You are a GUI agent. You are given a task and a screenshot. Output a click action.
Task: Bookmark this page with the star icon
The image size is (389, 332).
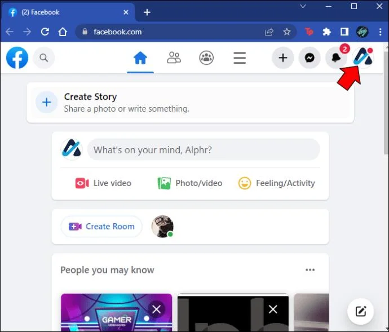click(x=287, y=32)
